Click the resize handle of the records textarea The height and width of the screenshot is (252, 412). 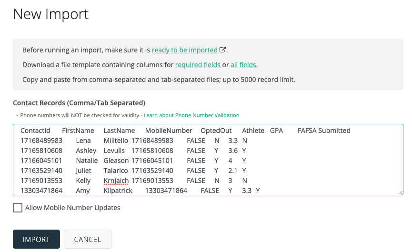click(401, 192)
